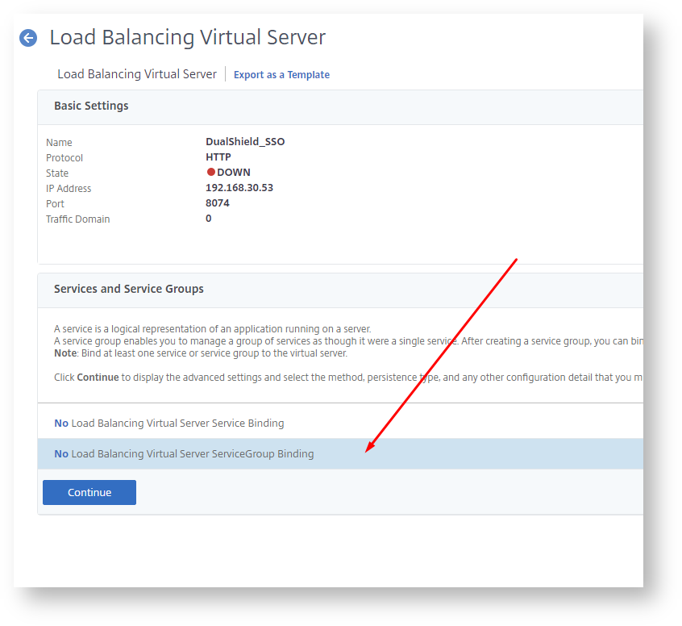682x626 pixels.
Task: Click the bold Note text in the description
Action: click(x=67, y=353)
